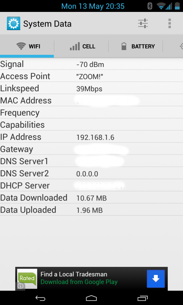Switch to the CELL tab
This screenshot has height=305, width=183.
coord(82,46)
